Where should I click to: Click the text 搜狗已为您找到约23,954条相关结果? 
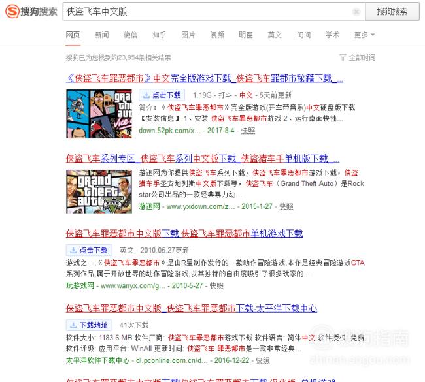coord(118,57)
